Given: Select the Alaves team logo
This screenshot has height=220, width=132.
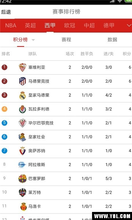Looking at the screenshot, I should 22,165.
